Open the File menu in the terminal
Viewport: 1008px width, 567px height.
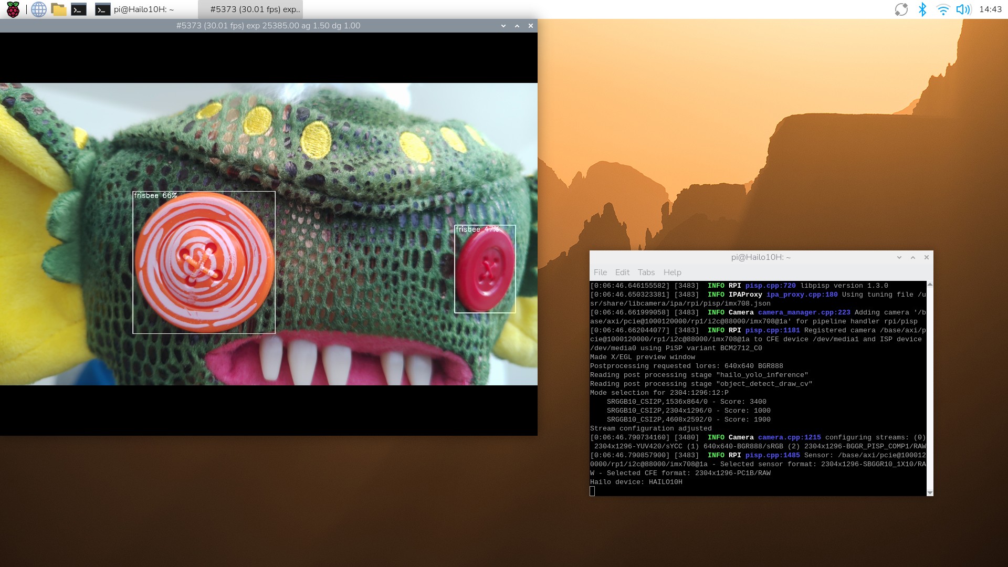pos(600,272)
